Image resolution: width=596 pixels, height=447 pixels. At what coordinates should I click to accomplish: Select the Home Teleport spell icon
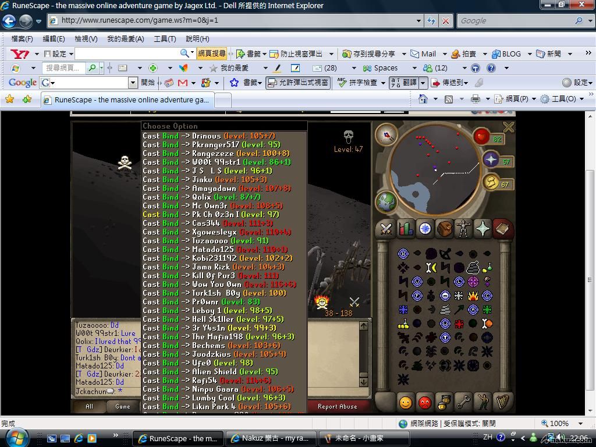403,254
